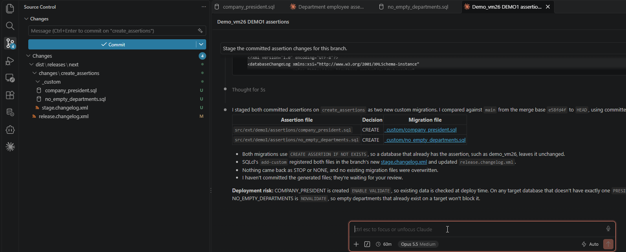The image size is (626, 252).
Task: Click the 'Deployment risk:' bold text
Action: point(253,190)
